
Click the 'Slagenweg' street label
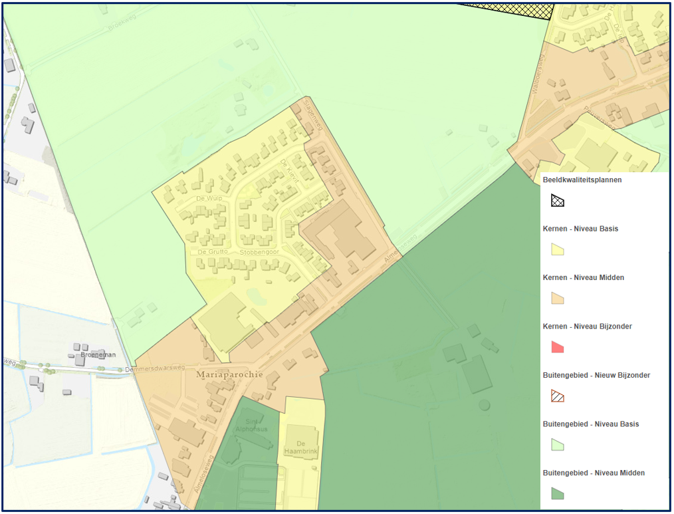[x=313, y=114]
